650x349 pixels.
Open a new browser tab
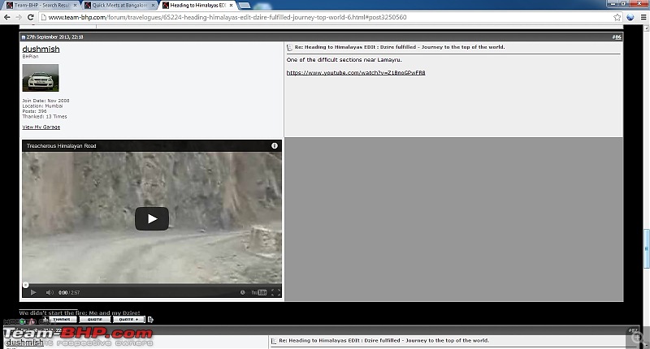point(245,6)
